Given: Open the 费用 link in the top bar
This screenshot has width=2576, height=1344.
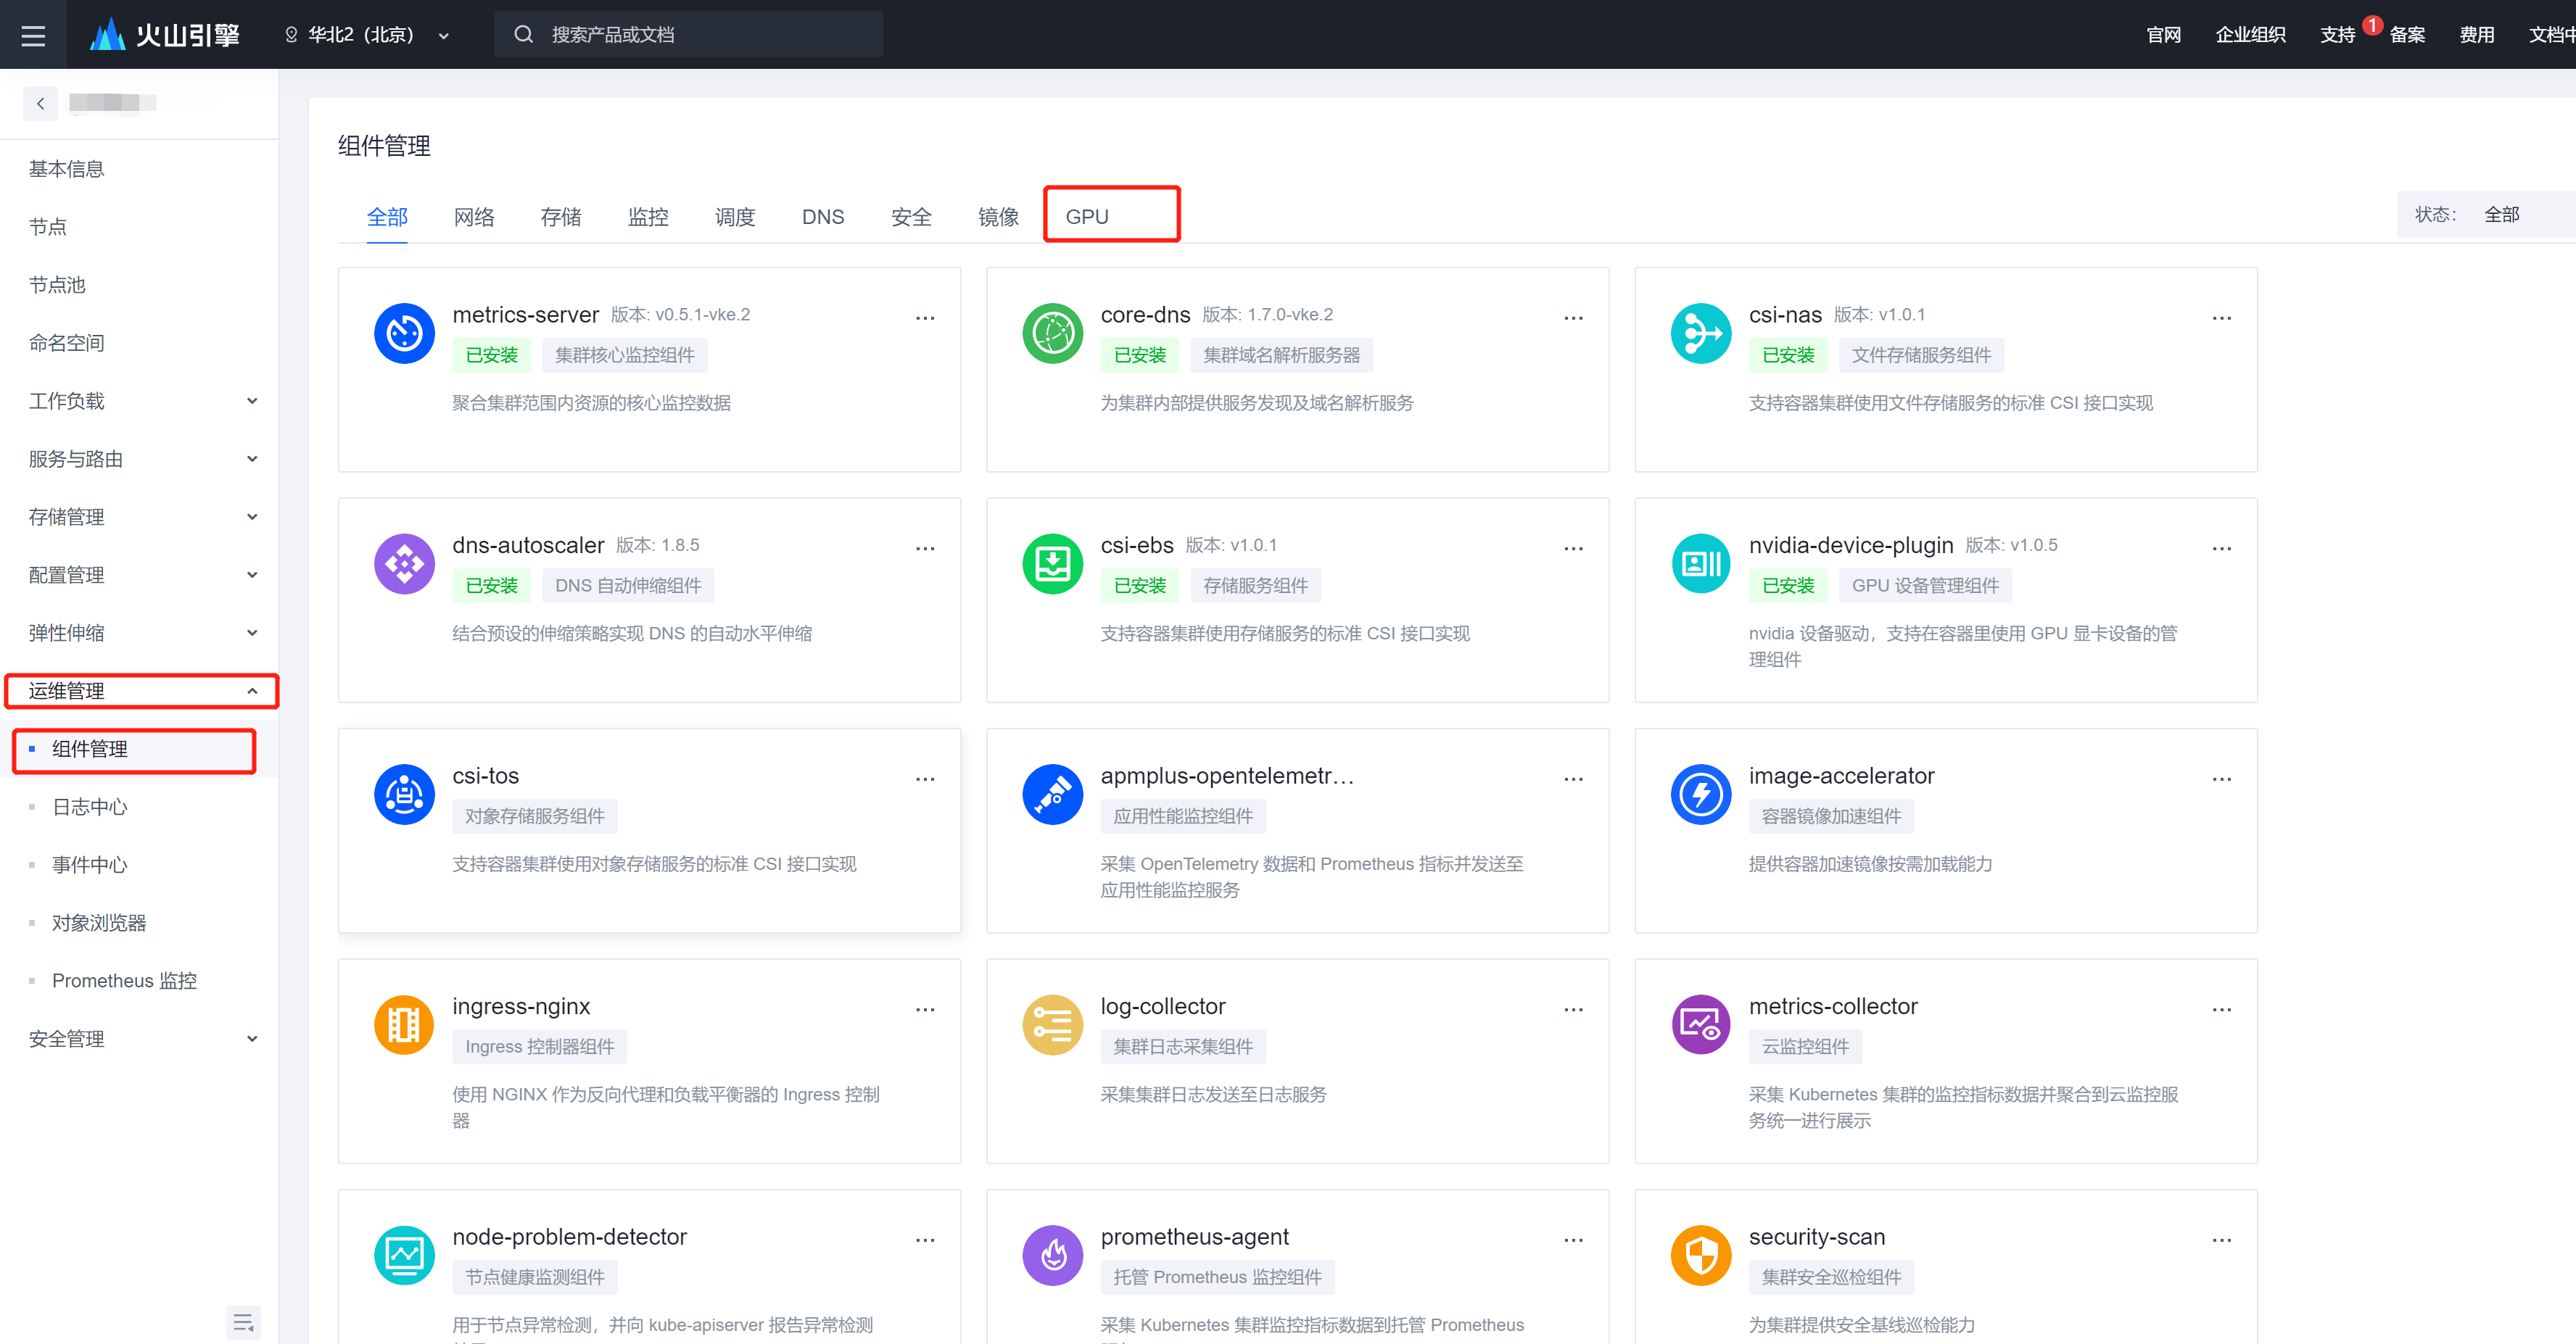Looking at the screenshot, I should tap(2476, 35).
